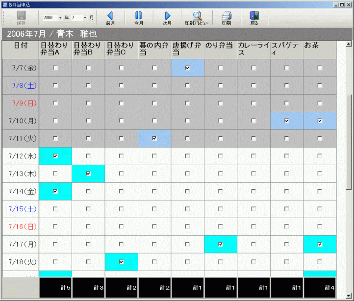Viewport: 354px width, 301px height.
Task: Minimize the お弁当申込 window
Action: (336, 5)
